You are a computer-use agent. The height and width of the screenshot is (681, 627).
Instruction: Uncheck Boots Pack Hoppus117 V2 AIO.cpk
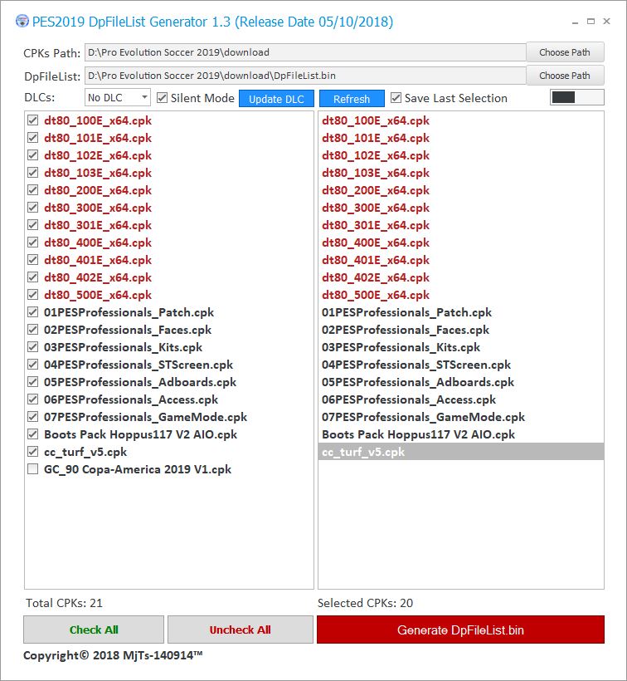[x=32, y=434]
